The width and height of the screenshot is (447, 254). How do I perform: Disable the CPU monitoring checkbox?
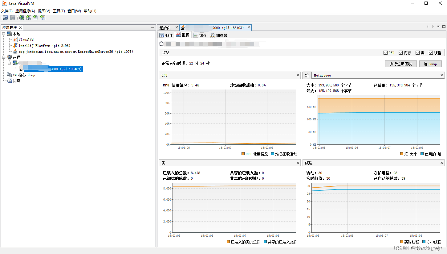[x=385, y=52]
